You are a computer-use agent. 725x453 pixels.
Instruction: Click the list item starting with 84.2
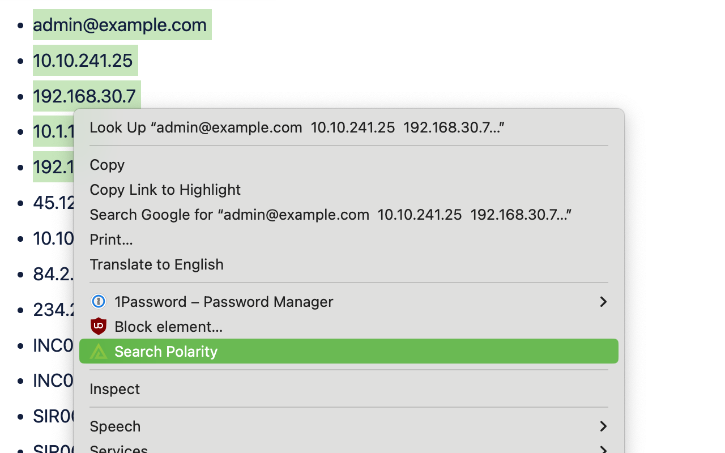click(x=53, y=274)
